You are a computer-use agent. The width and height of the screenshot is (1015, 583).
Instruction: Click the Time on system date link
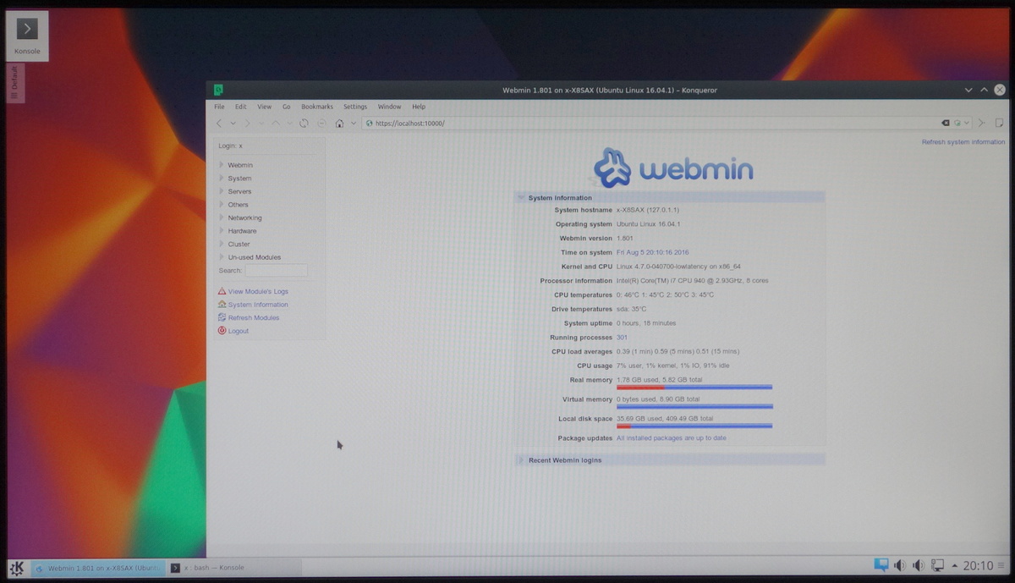652,252
